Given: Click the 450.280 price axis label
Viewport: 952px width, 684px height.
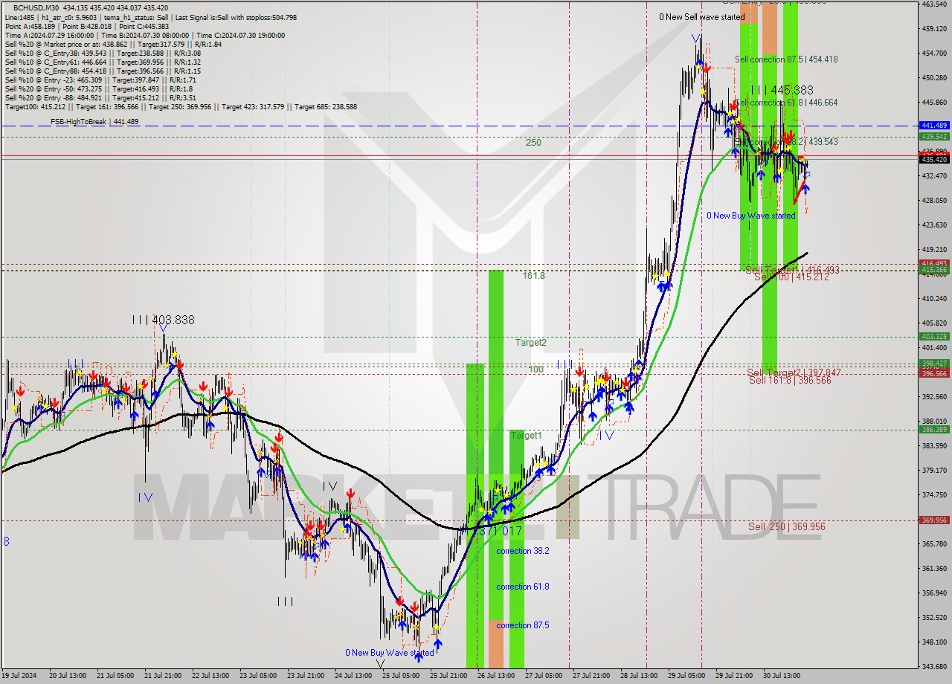Looking at the screenshot, I should (934, 77).
